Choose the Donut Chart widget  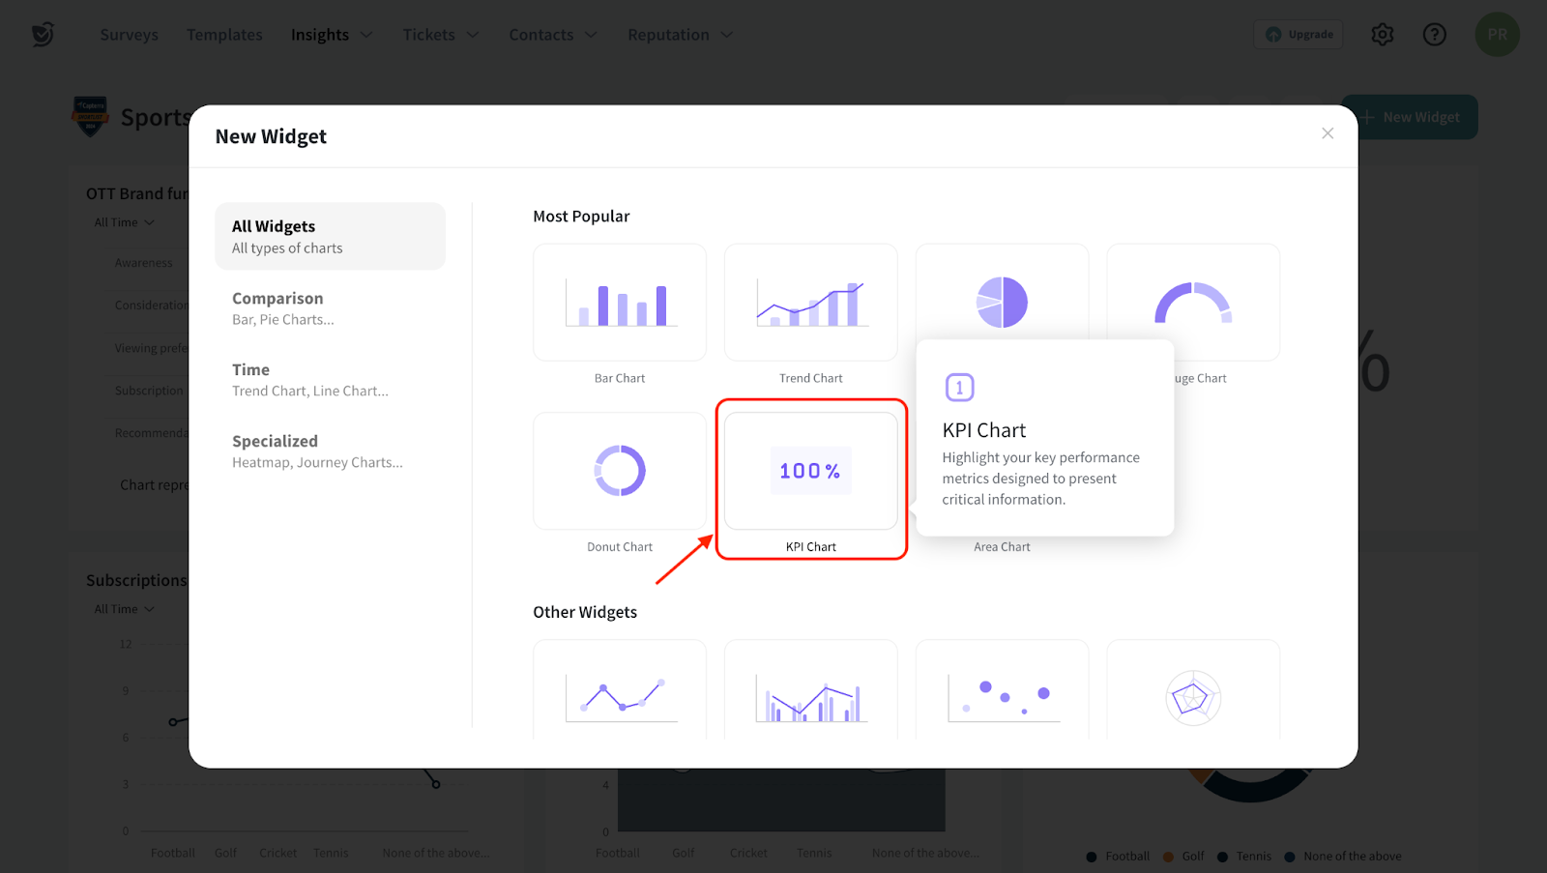pos(620,471)
